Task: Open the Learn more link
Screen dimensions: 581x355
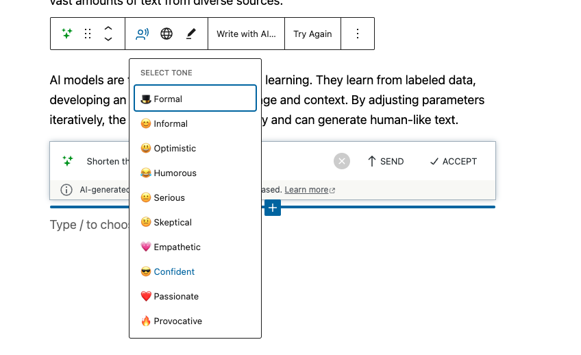Action: tap(310, 190)
